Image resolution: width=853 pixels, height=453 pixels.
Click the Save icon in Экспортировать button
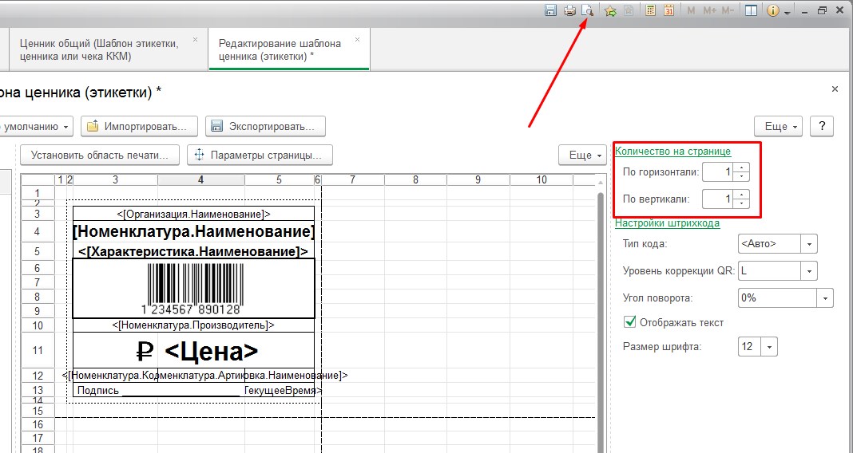[x=216, y=127]
